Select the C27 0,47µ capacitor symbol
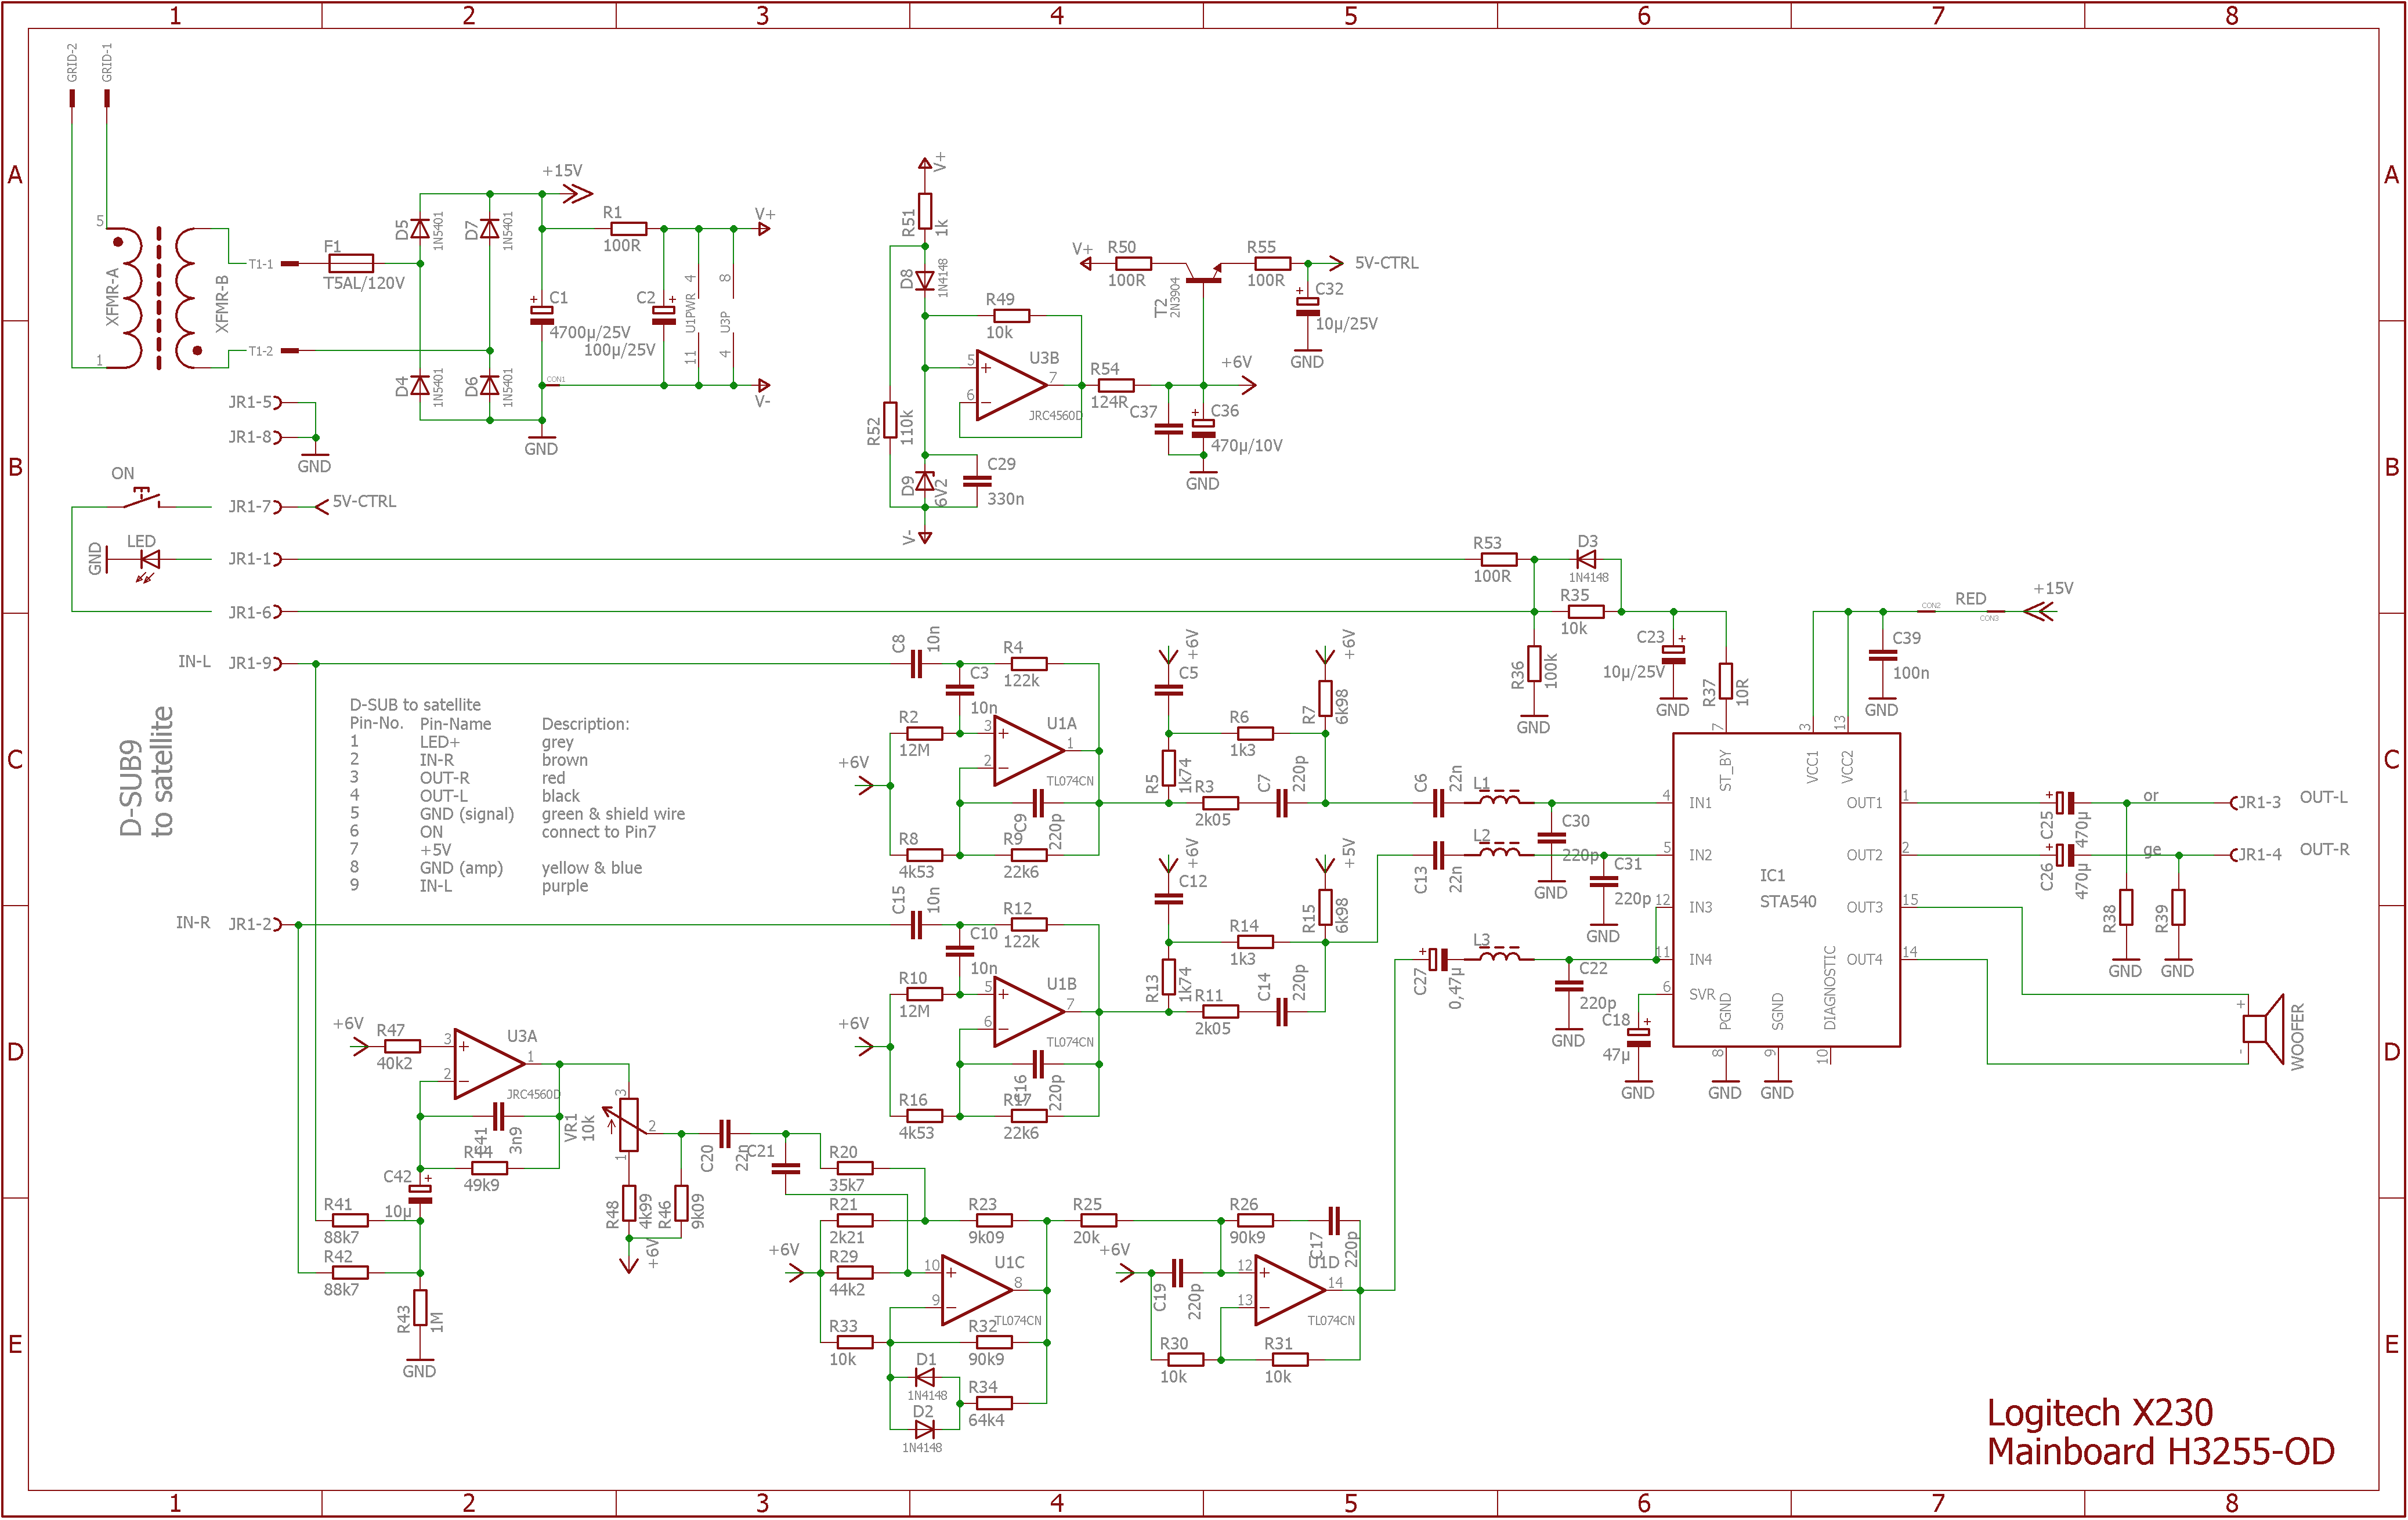The image size is (2408, 1520). tap(1436, 959)
